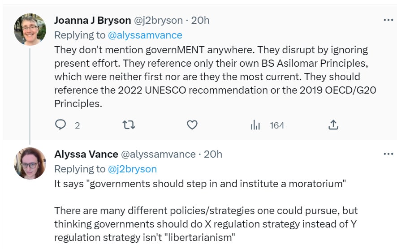Reply to Joanna J Bryson's tweet
The height and width of the screenshot is (249, 397).
60,125
